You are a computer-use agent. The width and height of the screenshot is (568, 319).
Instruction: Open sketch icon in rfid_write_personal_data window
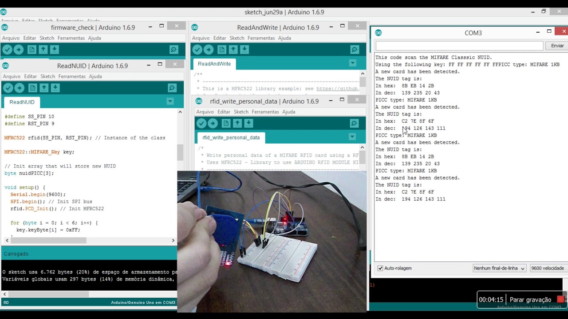237,123
